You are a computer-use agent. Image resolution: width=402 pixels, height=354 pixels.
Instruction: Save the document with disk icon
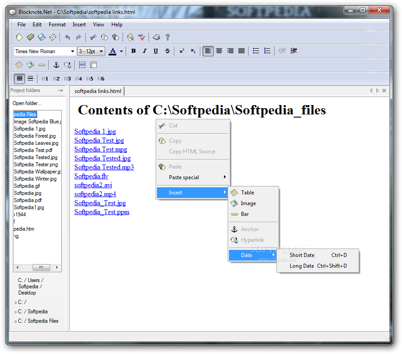42,38
